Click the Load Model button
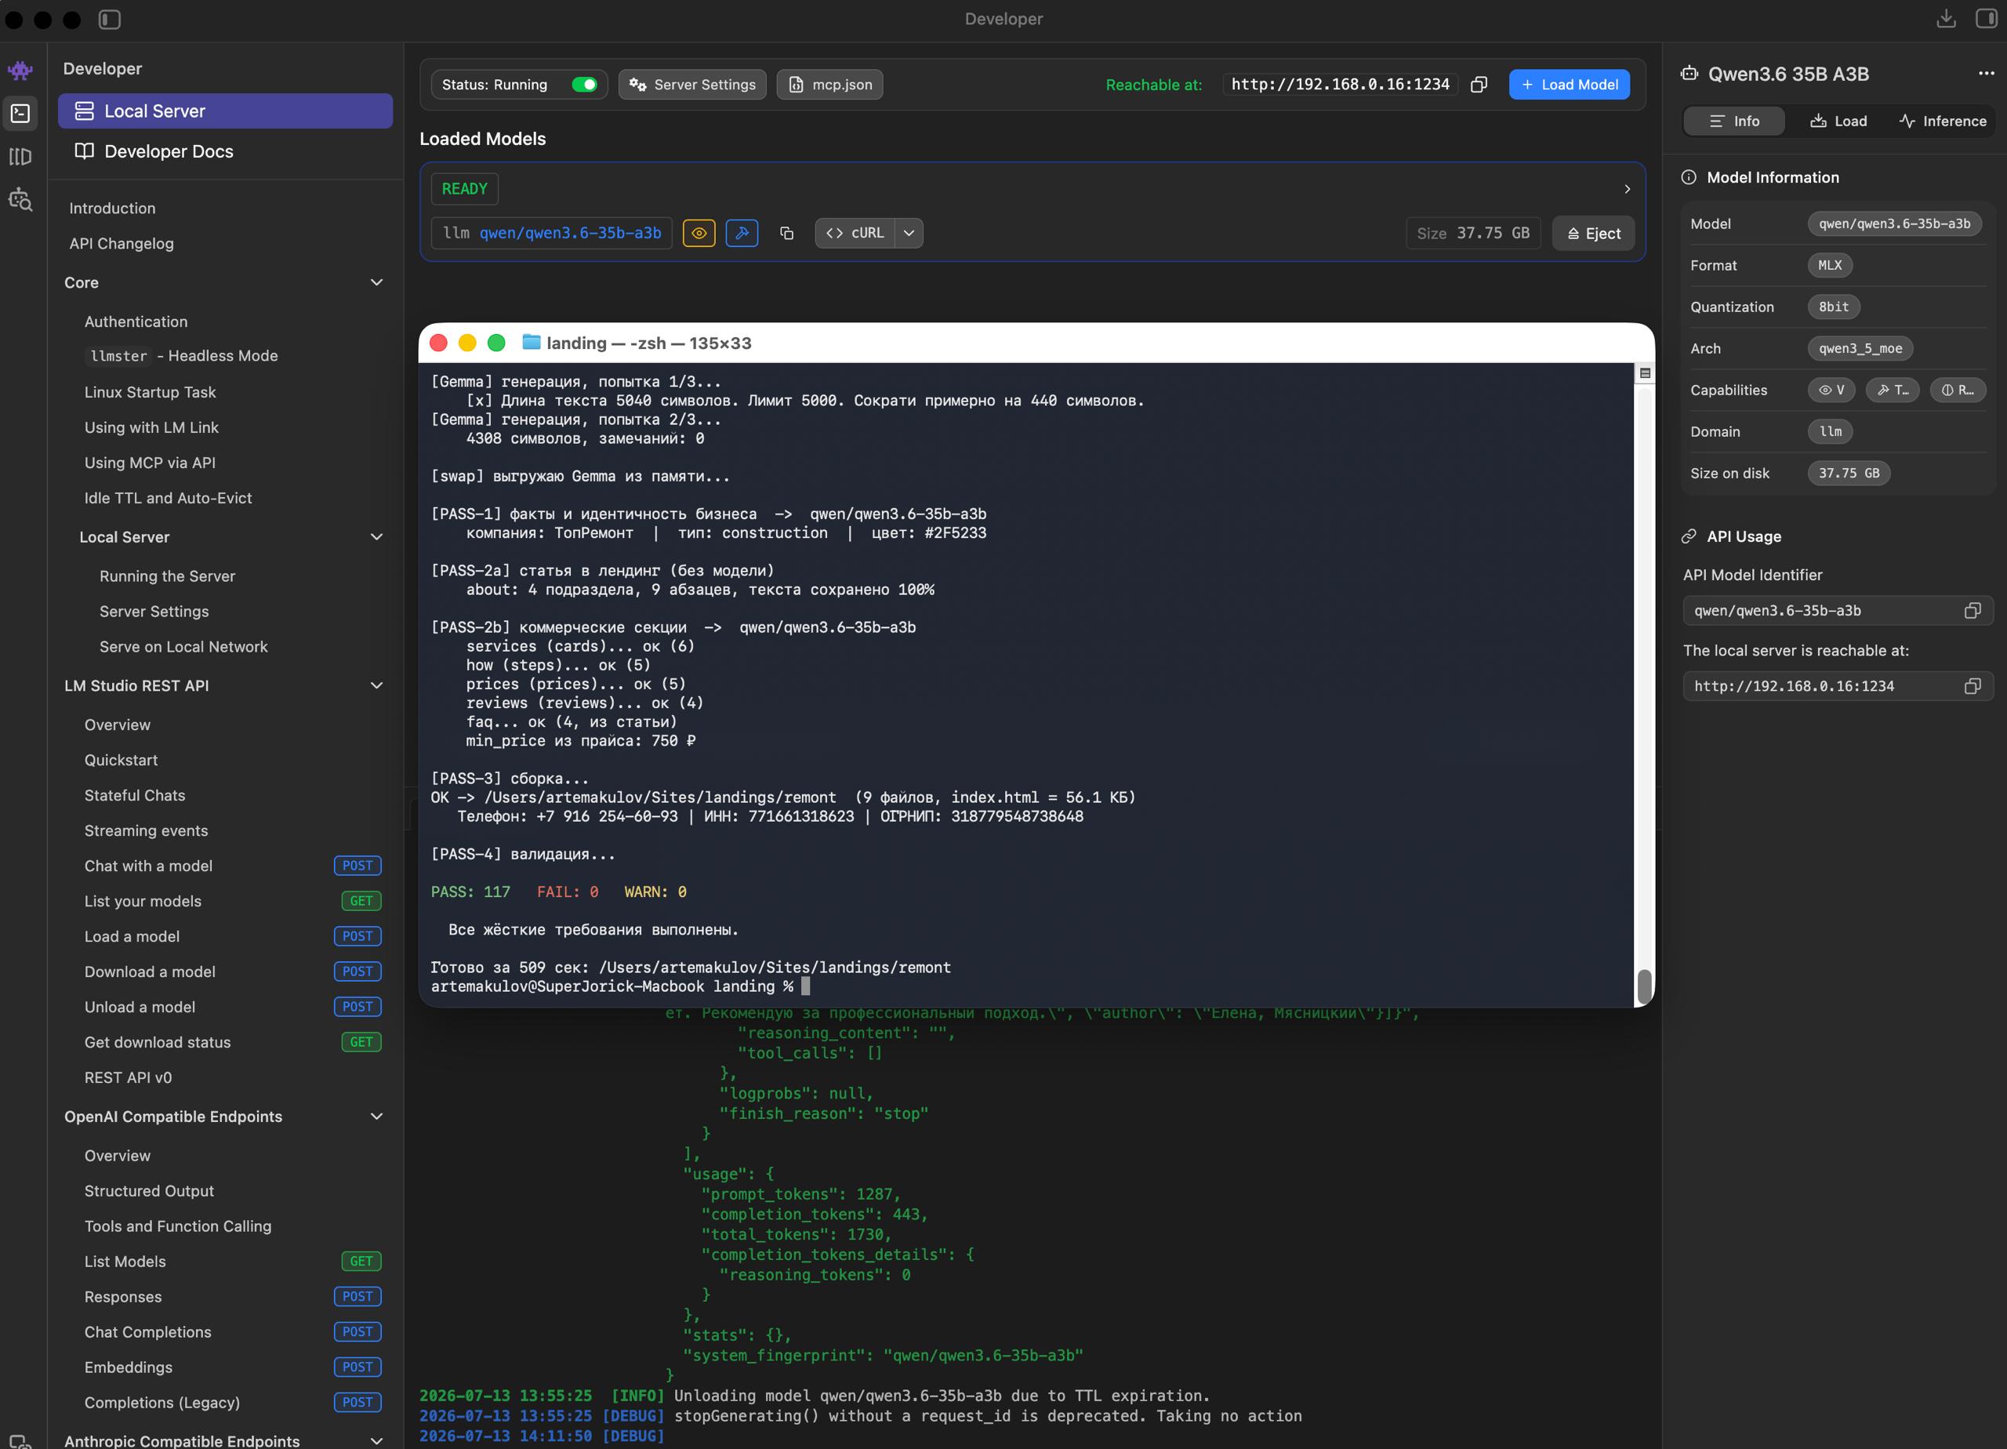The image size is (2007, 1449). 1569,85
